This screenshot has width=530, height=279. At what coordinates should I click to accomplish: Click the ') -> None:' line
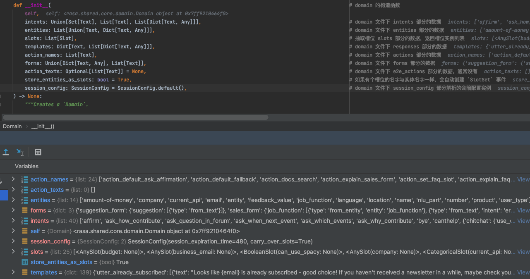click(28, 96)
